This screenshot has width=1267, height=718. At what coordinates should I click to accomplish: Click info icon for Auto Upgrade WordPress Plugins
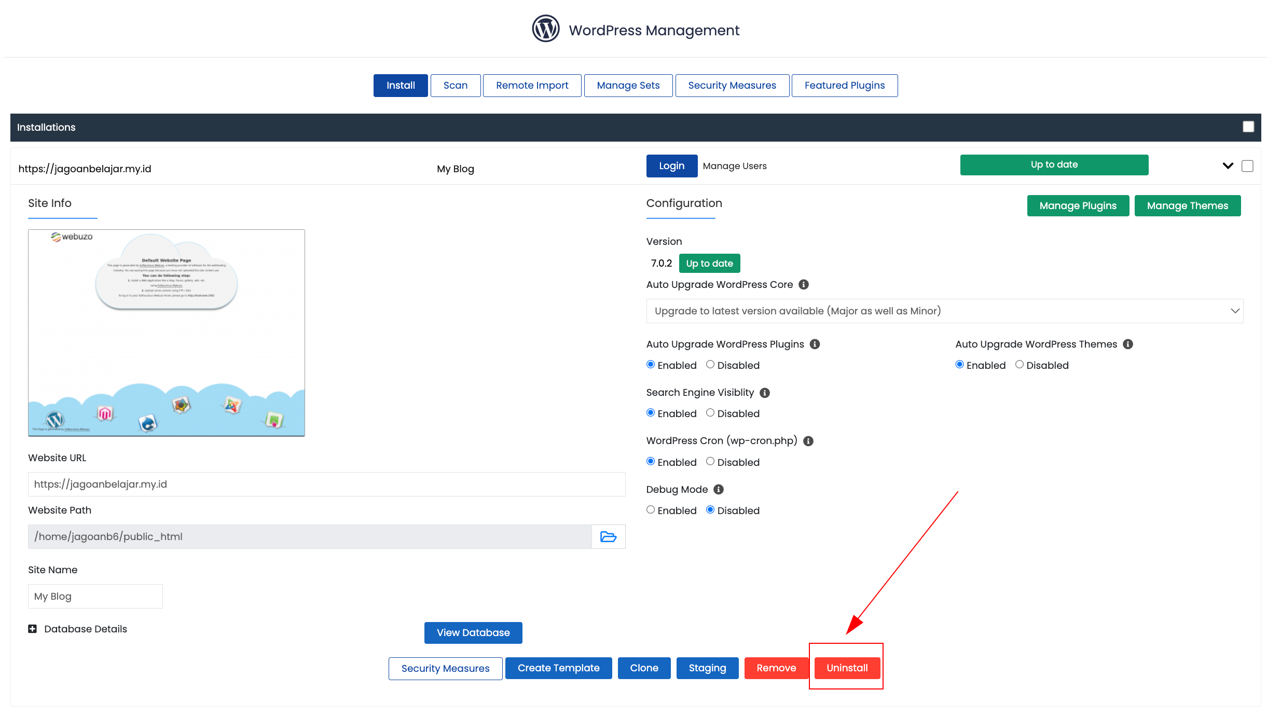coord(815,344)
